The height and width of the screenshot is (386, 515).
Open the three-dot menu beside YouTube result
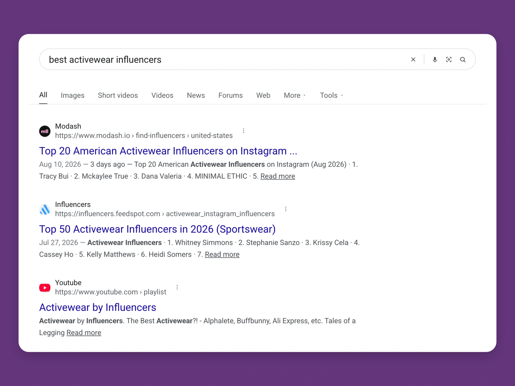tap(177, 287)
